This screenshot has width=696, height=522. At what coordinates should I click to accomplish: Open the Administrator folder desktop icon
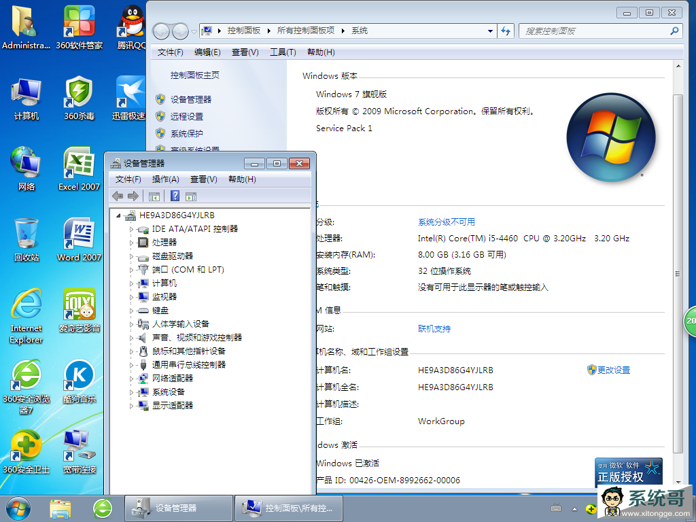26,27
